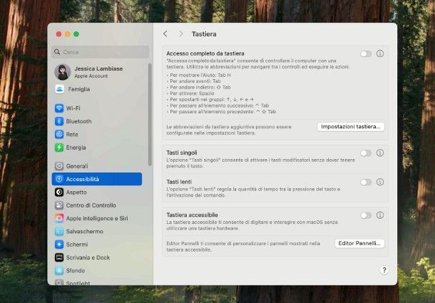
Task: Enable Tastiera accessibile toggle
Action: [x=365, y=215]
